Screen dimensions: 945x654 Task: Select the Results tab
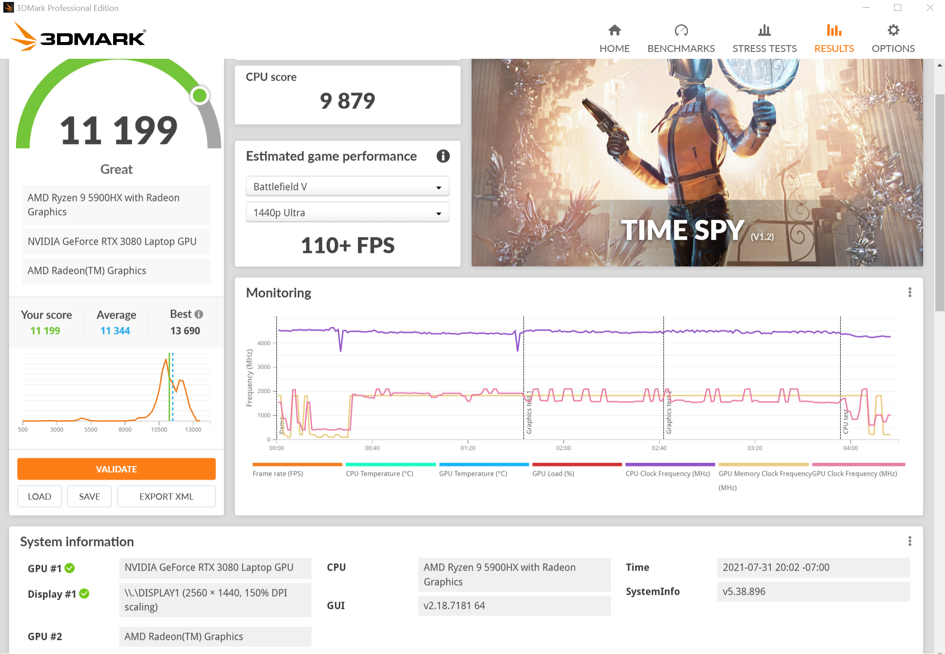[834, 39]
